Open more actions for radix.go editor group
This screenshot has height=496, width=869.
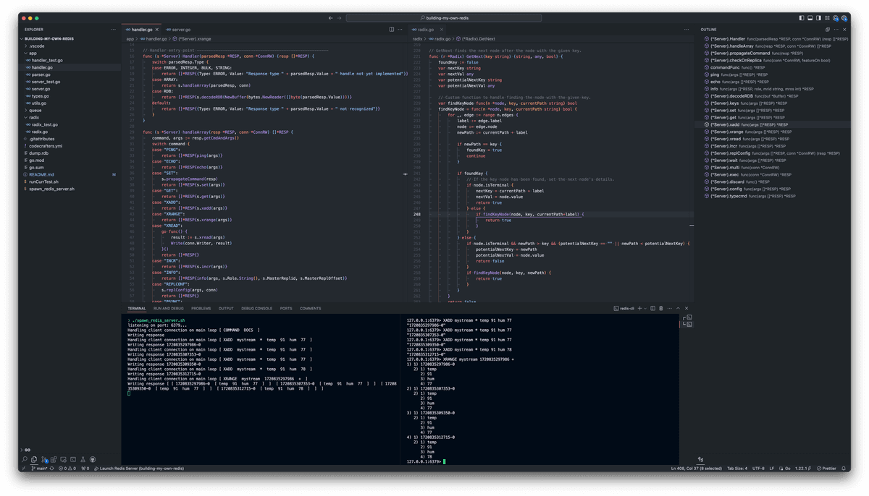tap(687, 30)
